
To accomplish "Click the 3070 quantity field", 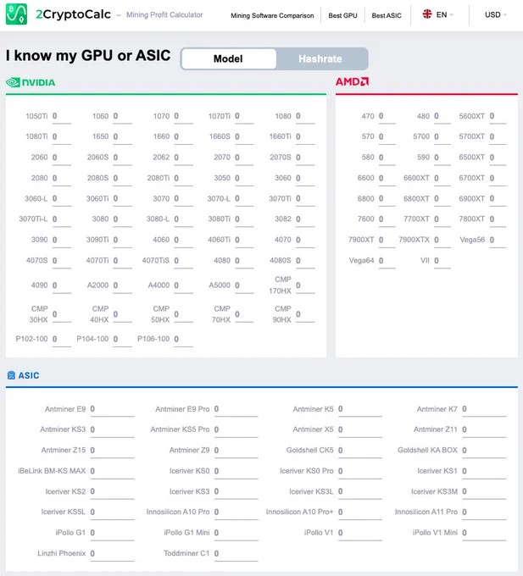I will coord(183,199).
